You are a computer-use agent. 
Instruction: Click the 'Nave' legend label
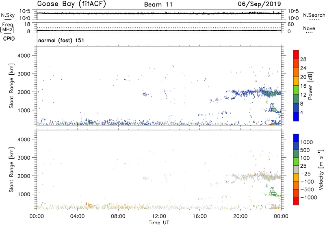[x=309, y=28]
